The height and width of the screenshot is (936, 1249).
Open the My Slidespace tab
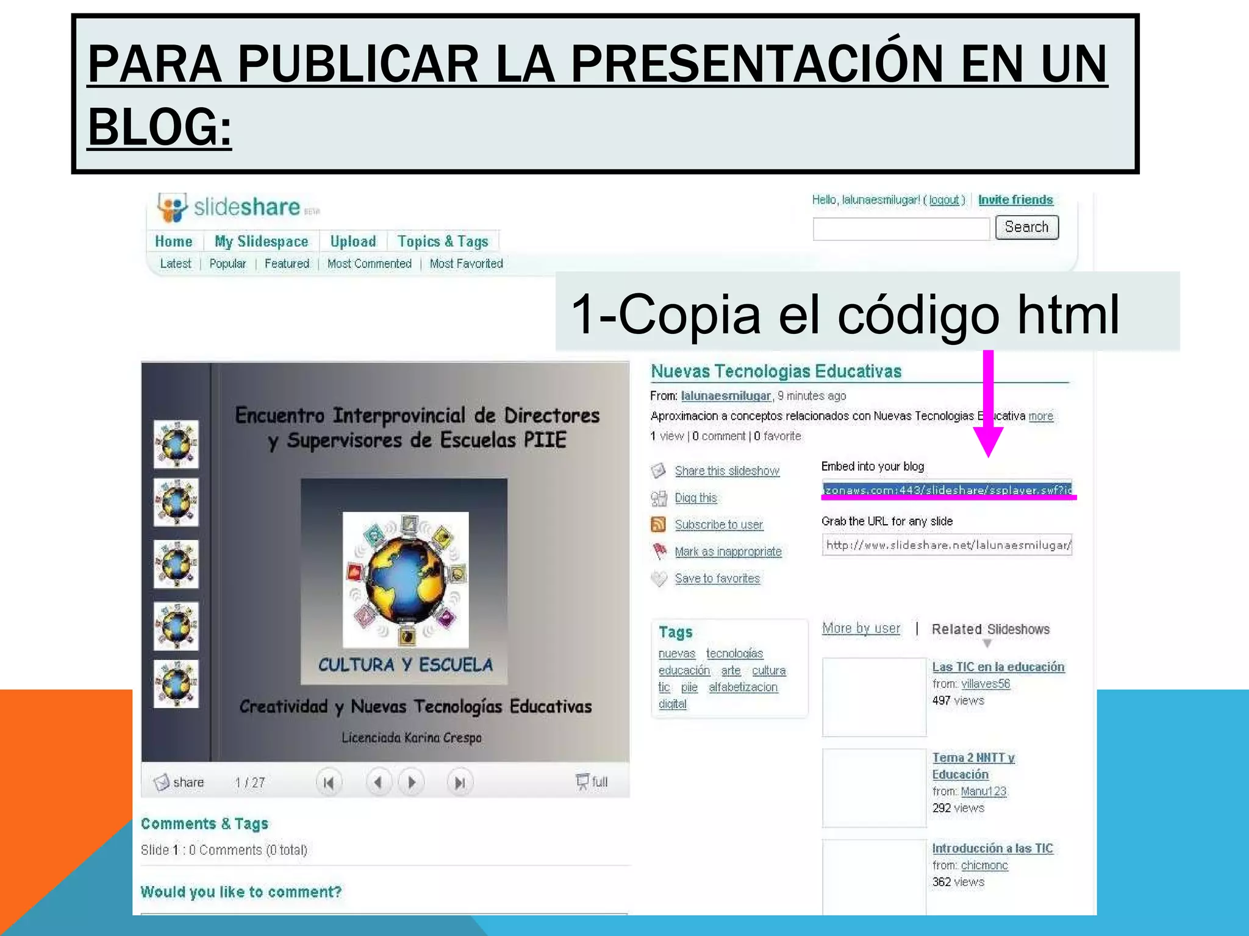pos(261,241)
